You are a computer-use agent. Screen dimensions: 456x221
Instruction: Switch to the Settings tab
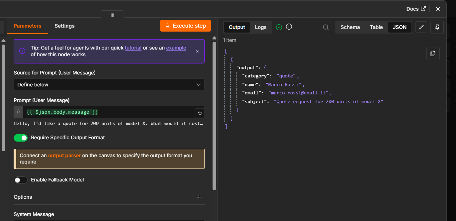[x=64, y=26]
